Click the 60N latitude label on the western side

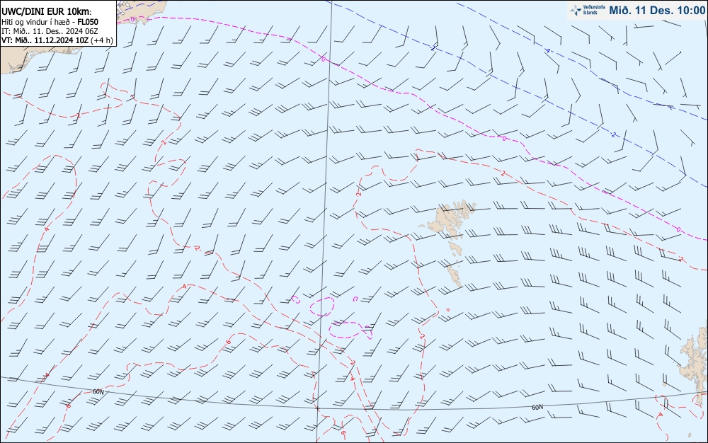pyautogui.click(x=98, y=391)
